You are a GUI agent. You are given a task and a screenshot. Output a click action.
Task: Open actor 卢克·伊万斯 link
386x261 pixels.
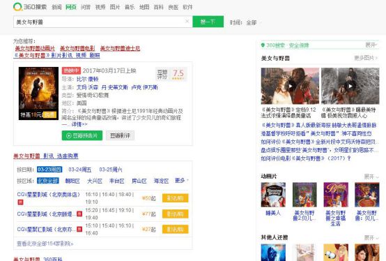click(x=144, y=87)
